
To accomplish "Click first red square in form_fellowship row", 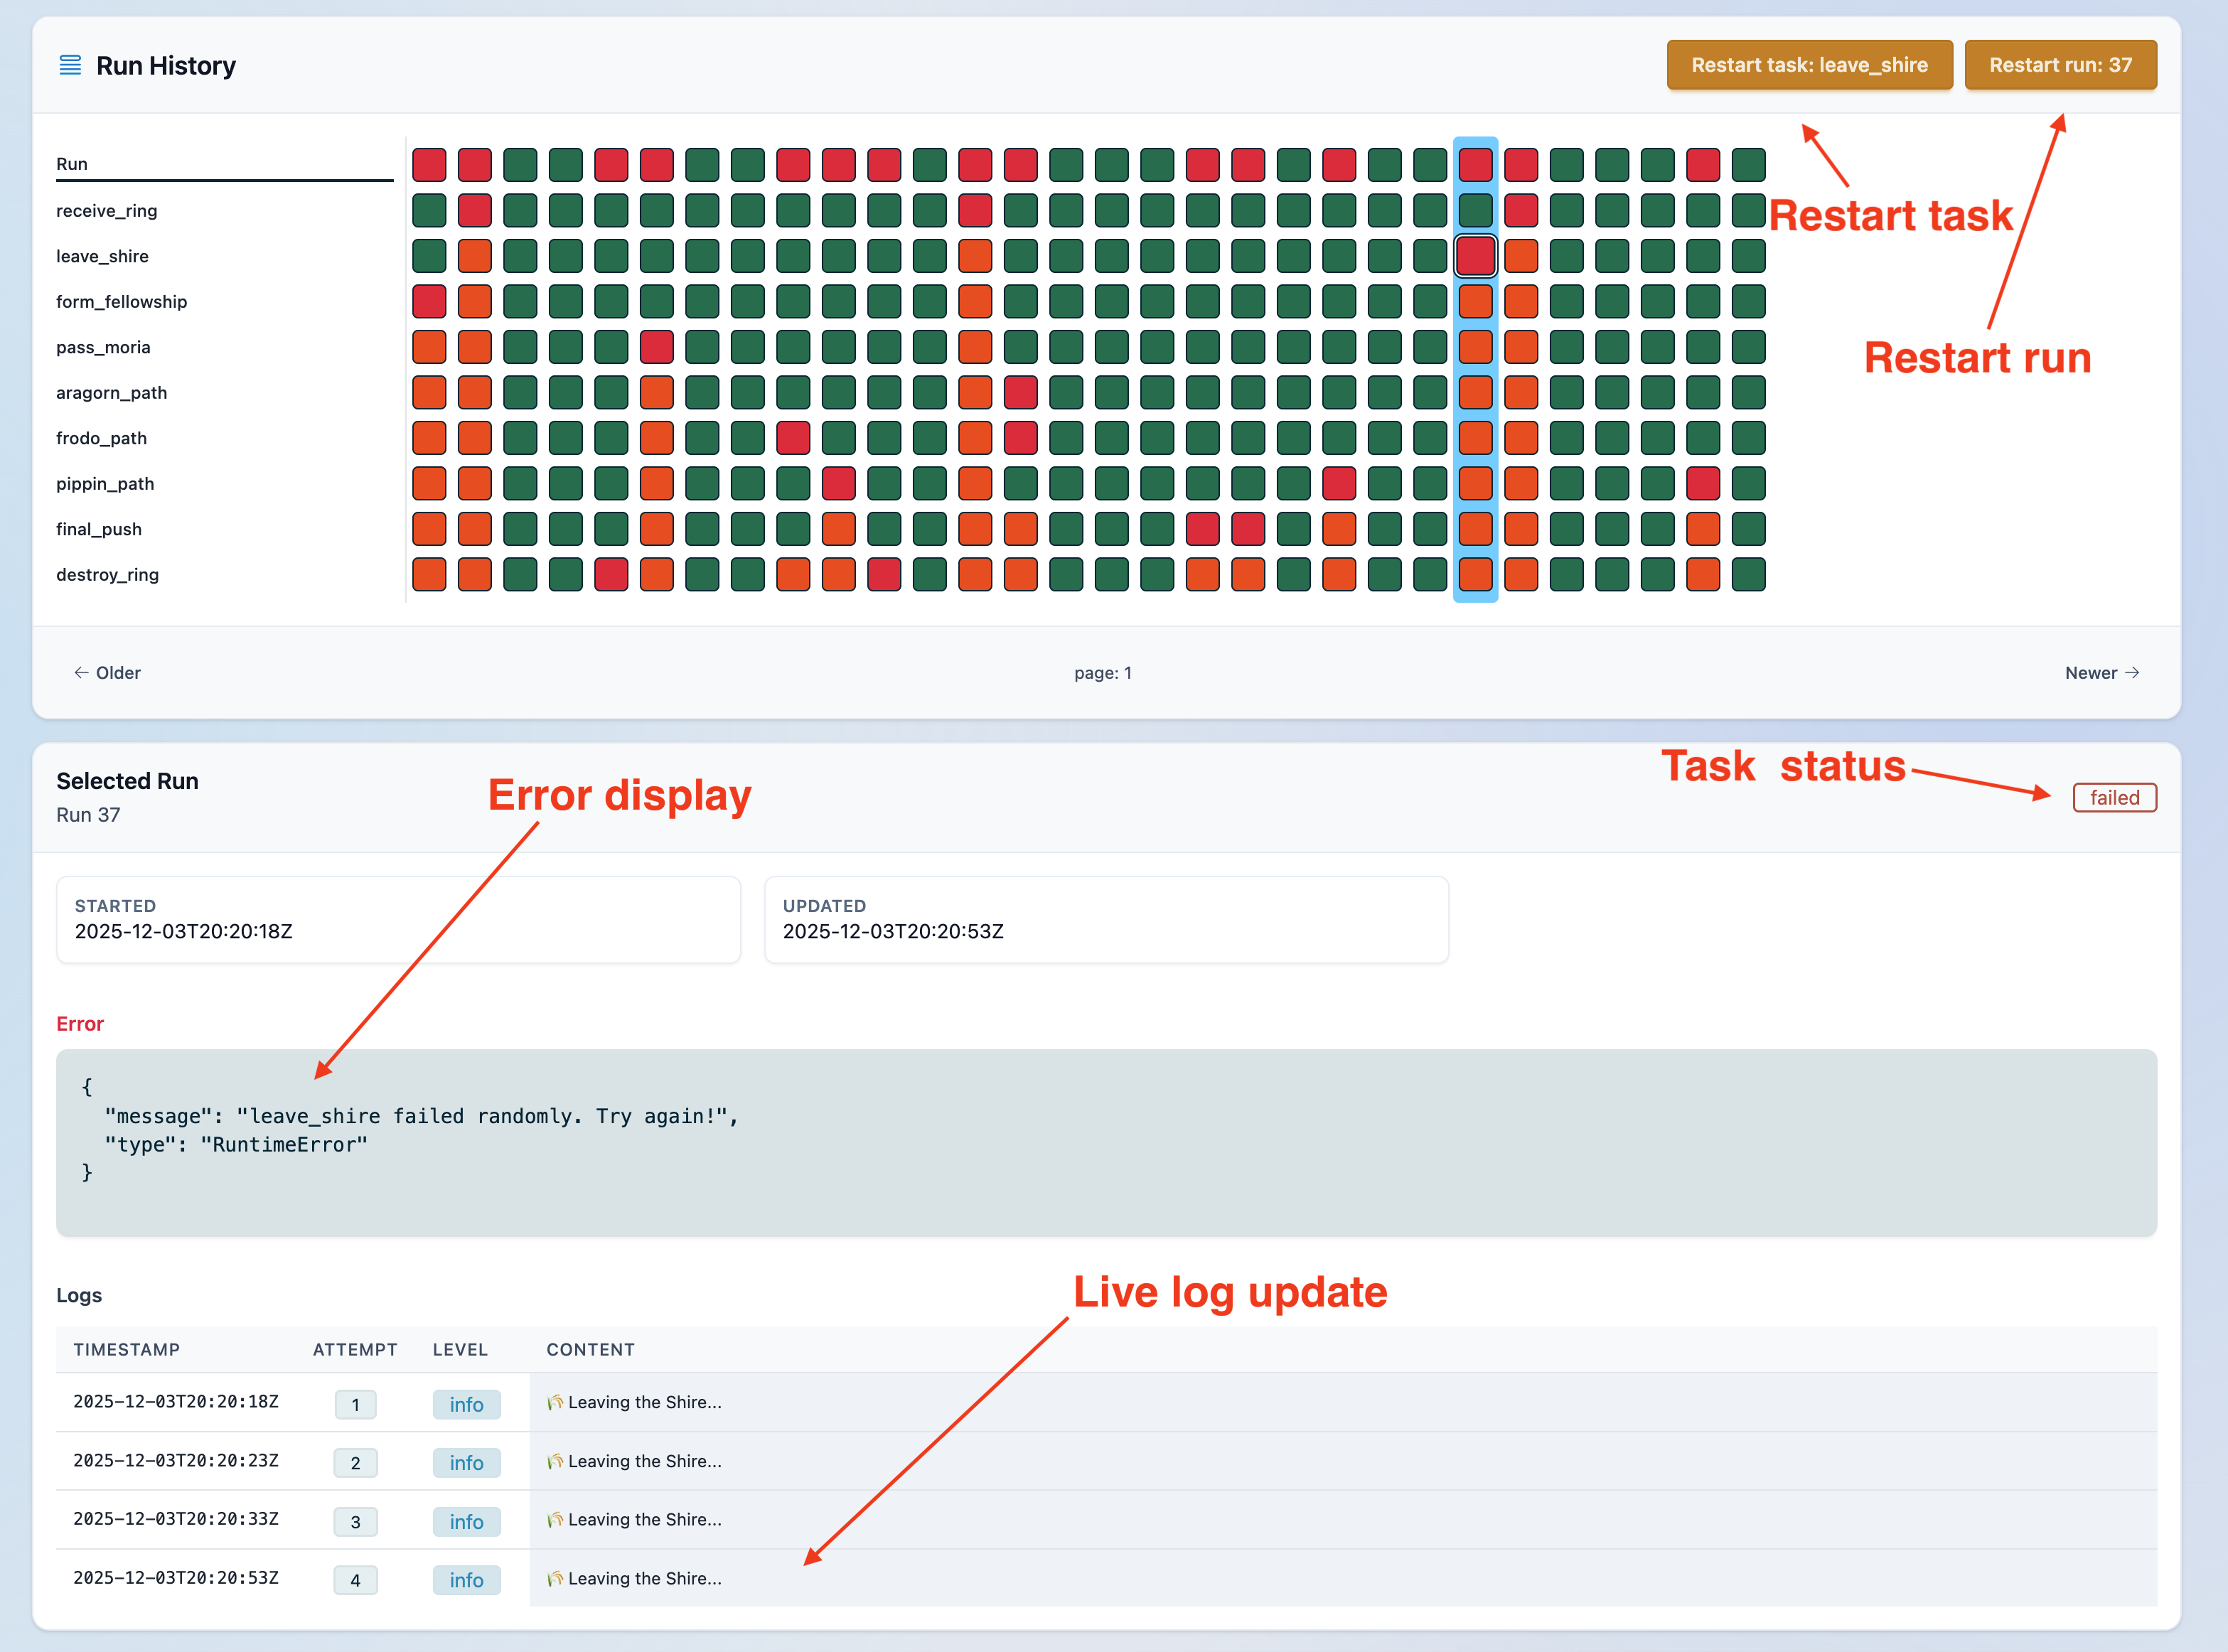I will [x=429, y=302].
